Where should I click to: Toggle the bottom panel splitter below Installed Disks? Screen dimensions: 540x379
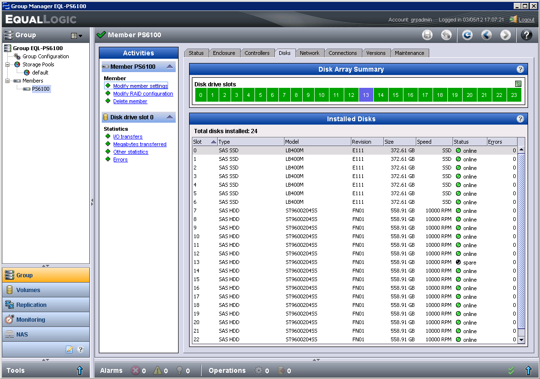tap(316, 360)
